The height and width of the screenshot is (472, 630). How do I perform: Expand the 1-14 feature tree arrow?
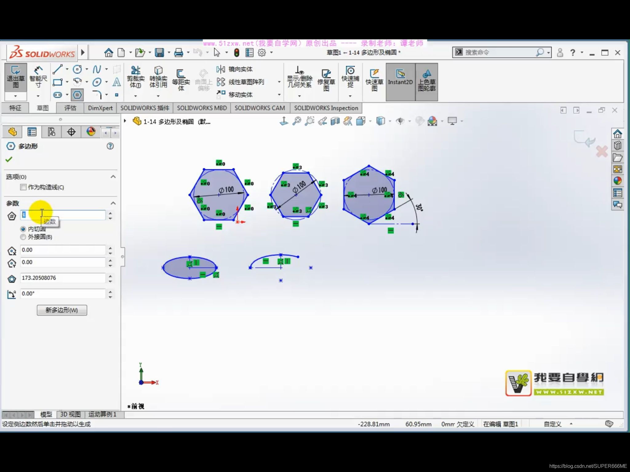click(125, 121)
